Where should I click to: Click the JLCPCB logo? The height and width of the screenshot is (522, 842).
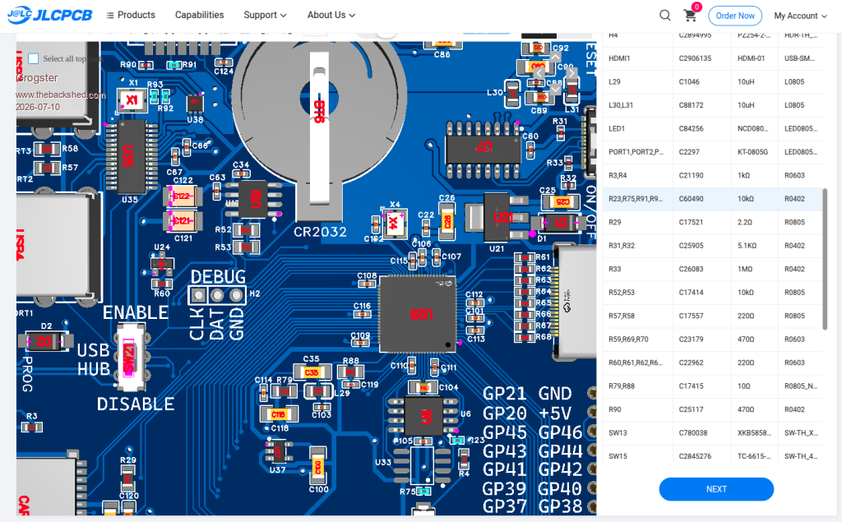coord(50,15)
